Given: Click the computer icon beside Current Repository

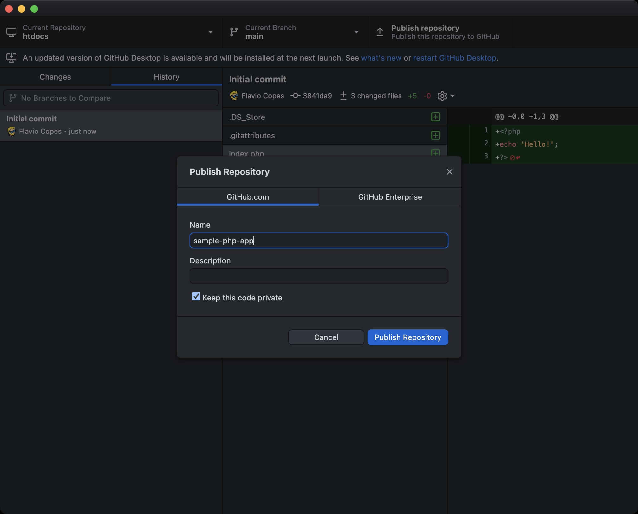Looking at the screenshot, I should tap(11, 32).
